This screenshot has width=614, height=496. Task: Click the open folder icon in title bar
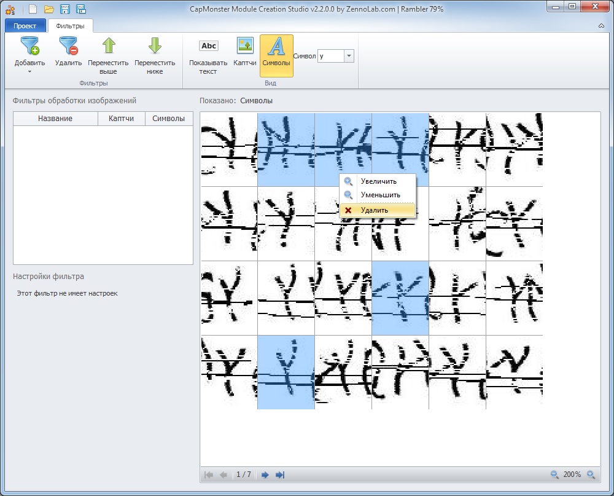(x=49, y=9)
